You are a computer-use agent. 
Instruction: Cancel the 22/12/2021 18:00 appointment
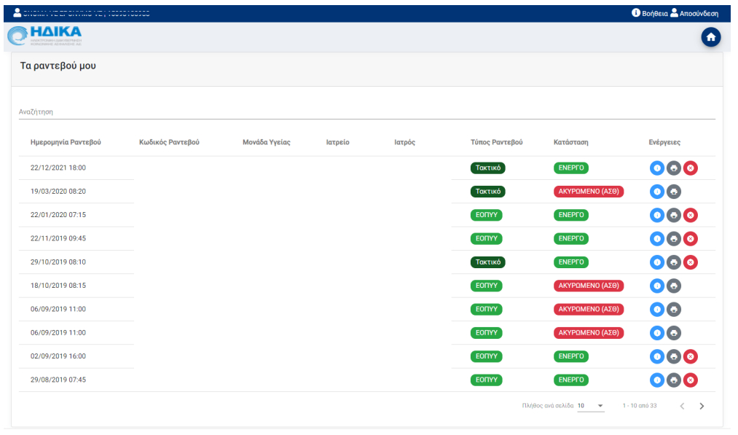(x=691, y=168)
